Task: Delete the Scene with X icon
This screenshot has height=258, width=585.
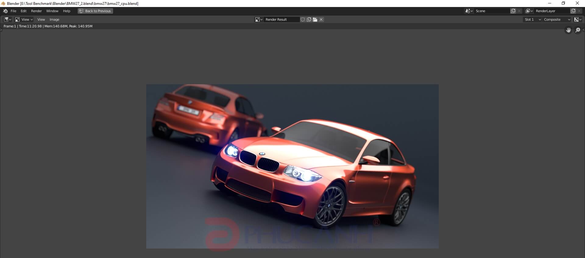Action: pyautogui.click(x=519, y=11)
